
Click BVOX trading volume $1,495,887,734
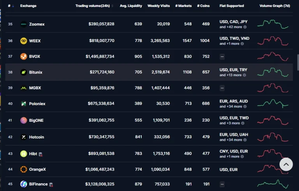coord(100,56)
